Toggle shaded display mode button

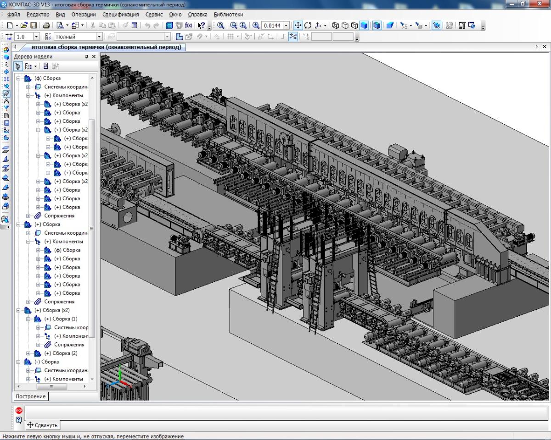pos(364,26)
